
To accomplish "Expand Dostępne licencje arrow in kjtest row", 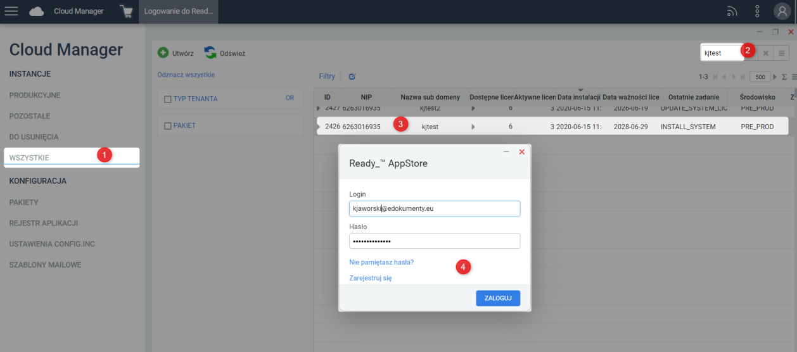I will coord(473,127).
